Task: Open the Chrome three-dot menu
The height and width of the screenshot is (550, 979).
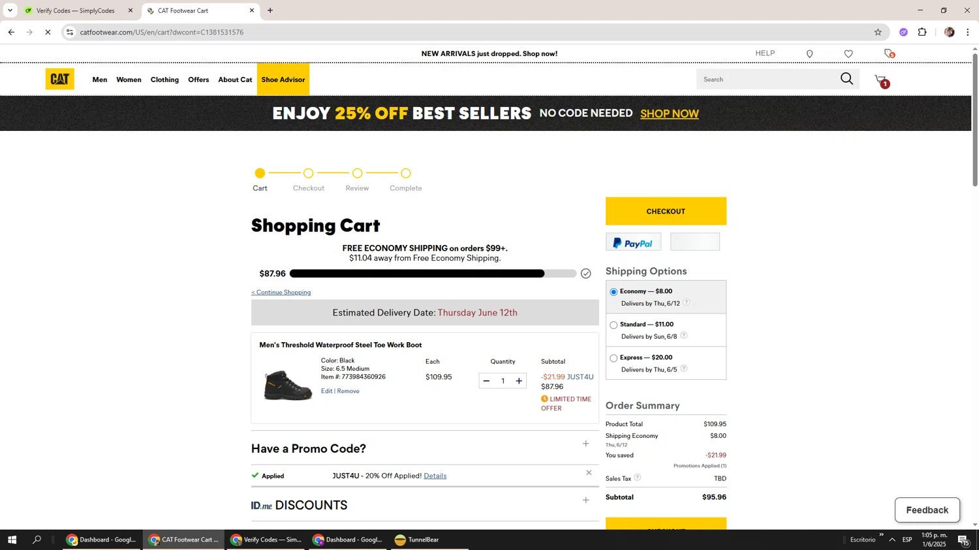Action: pos(968,32)
